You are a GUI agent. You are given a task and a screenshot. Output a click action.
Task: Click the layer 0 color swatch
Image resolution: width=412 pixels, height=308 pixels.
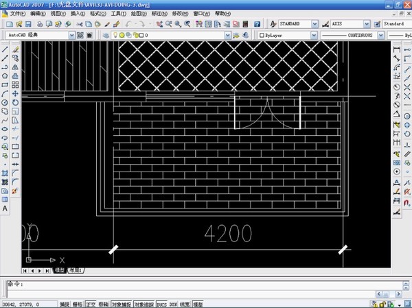[141, 35]
